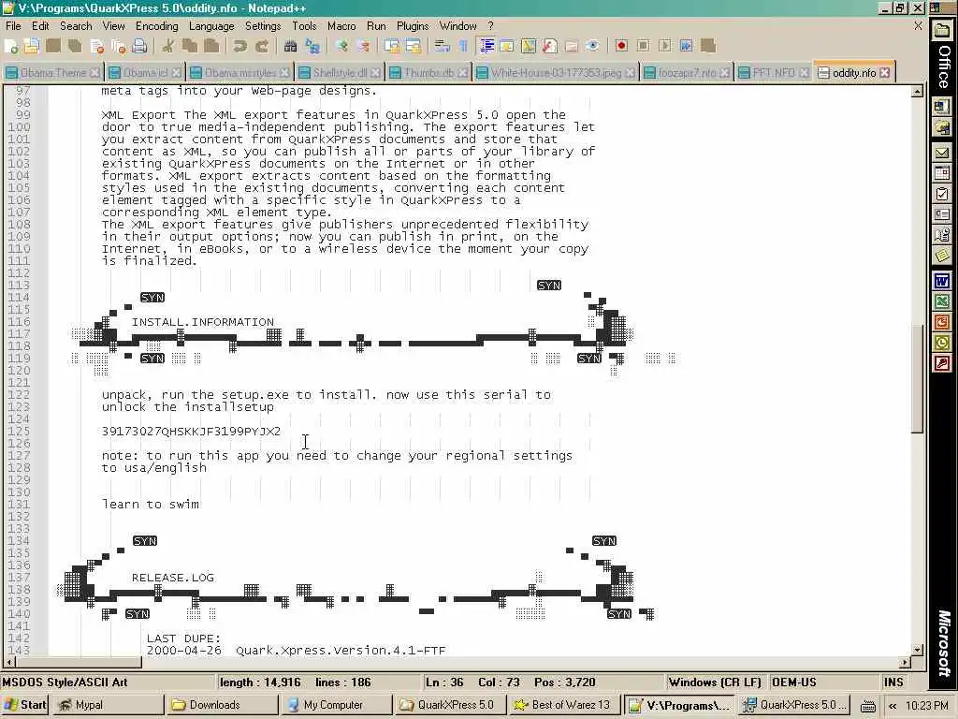The width and height of the screenshot is (958, 719).
Task: Open Outlook from Office shortcut bar
Action: [x=942, y=343]
